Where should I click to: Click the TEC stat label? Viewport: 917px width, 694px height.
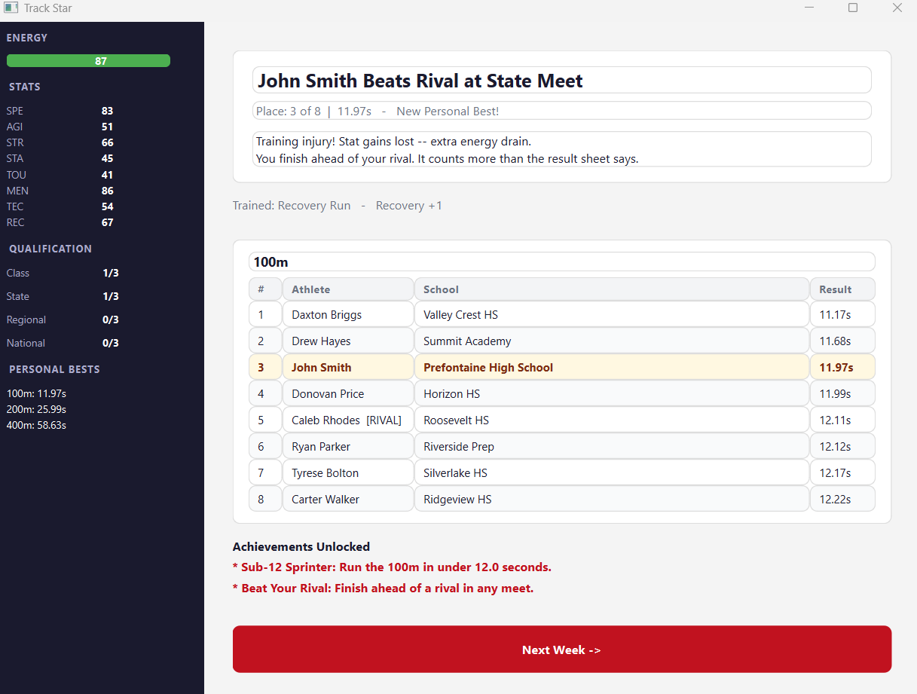15,206
